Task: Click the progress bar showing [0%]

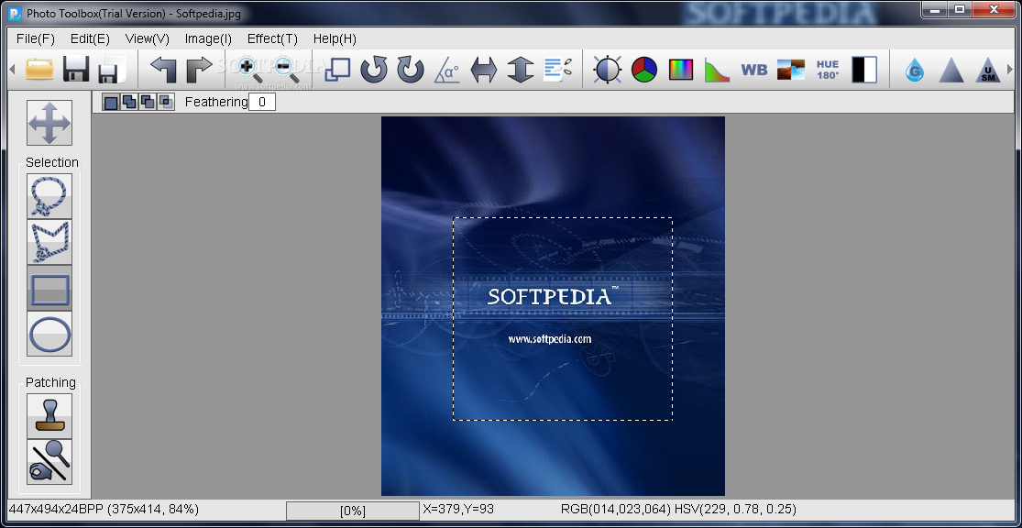Action: pos(353,511)
